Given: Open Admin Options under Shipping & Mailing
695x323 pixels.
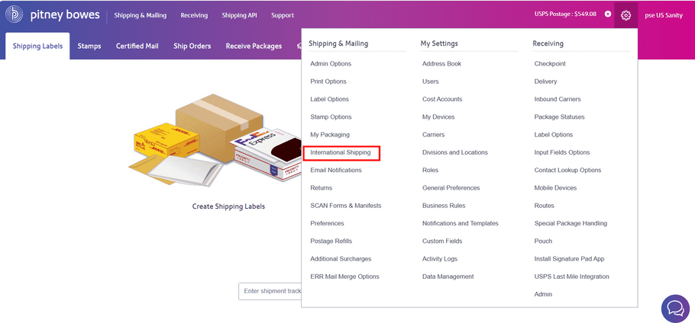Looking at the screenshot, I should click(331, 64).
